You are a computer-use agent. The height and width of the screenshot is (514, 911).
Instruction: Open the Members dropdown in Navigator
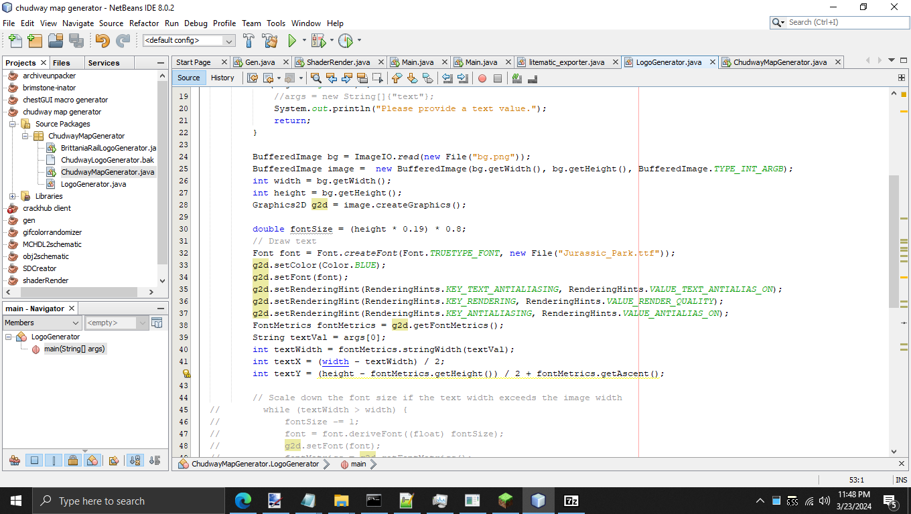click(40, 323)
